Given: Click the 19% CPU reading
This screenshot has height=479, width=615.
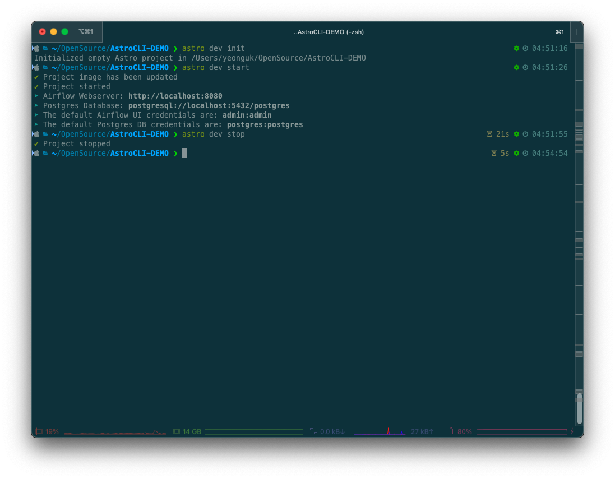Looking at the screenshot, I should tap(52, 431).
